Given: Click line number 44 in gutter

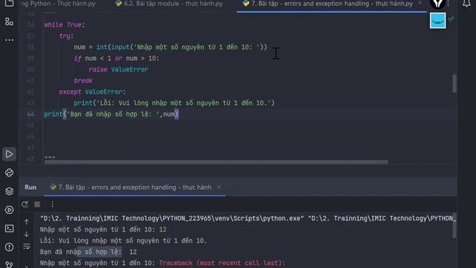Looking at the screenshot, I should [x=30, y=114].
